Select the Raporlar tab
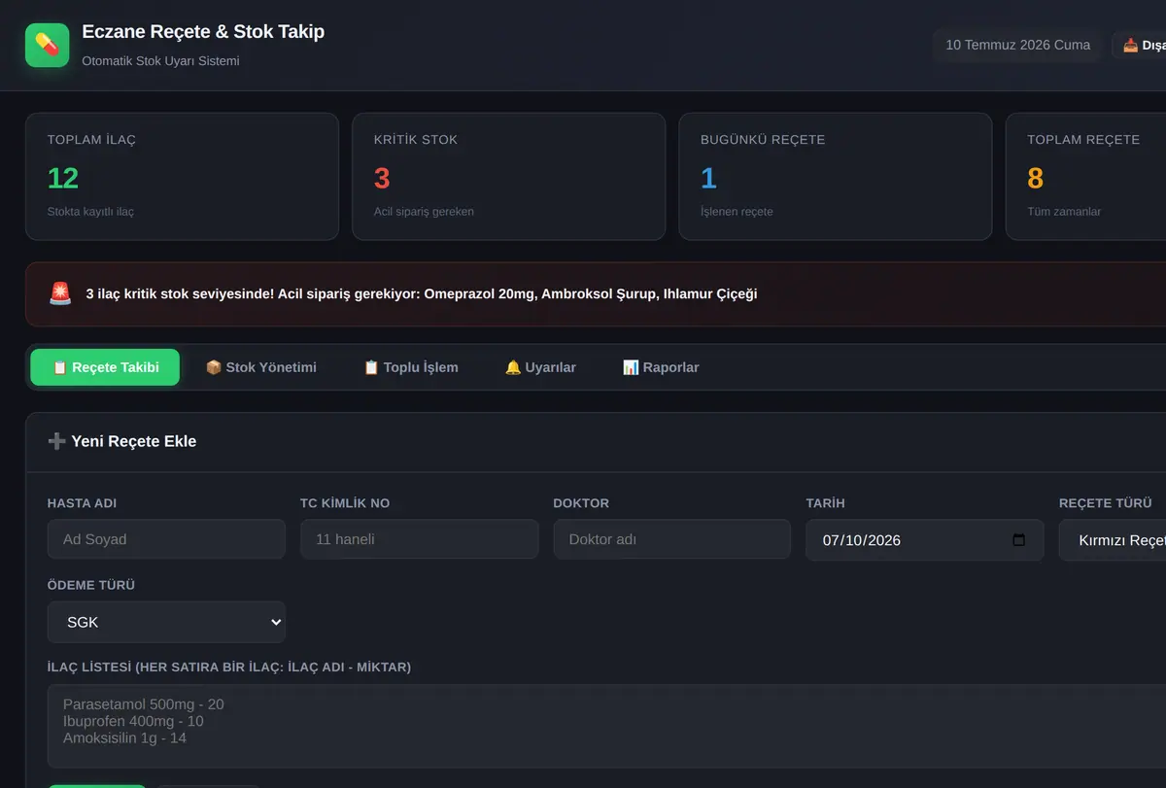 click(661, 367)
